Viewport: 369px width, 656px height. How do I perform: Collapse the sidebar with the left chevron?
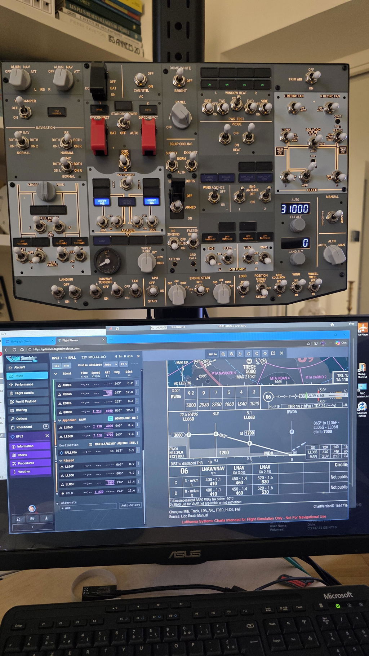(33, 527)
